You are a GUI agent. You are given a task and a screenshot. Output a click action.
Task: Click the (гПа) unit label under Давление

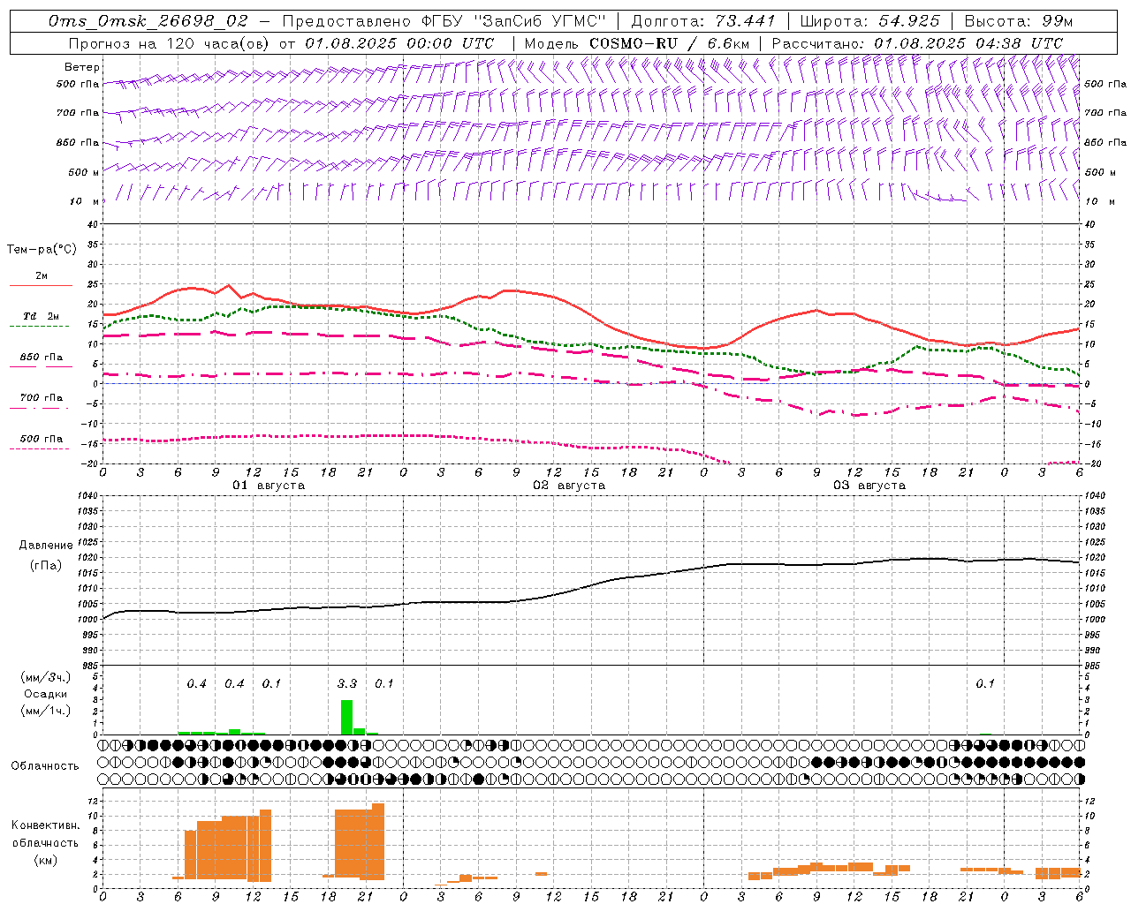click(45, 566)
